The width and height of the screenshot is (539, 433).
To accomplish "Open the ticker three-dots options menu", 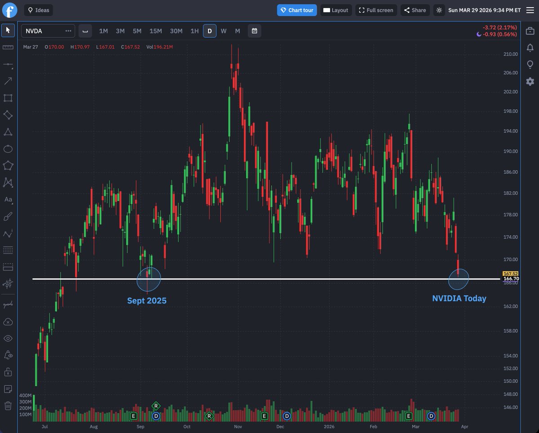I will pyautogui.click(x=68, y=31).
